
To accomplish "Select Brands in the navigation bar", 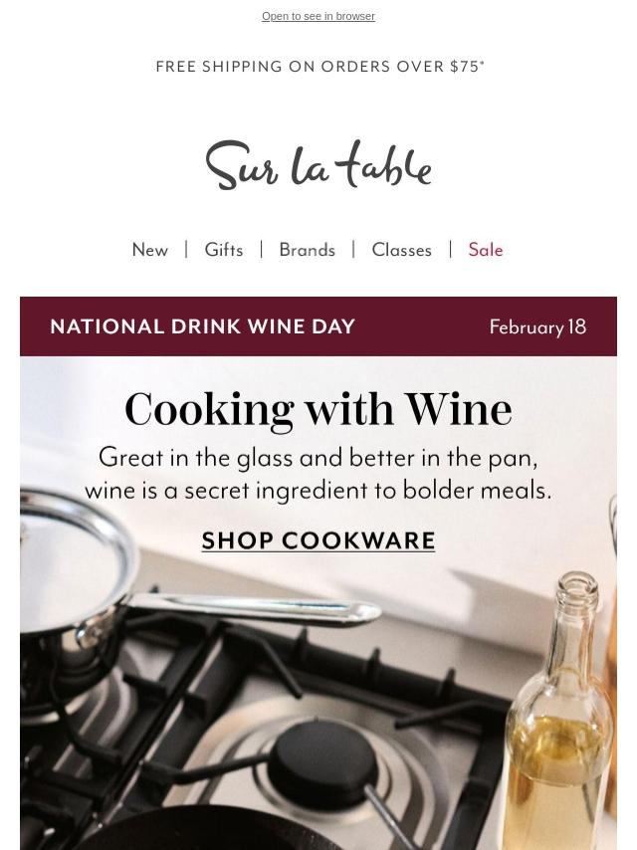I will 307,250.
